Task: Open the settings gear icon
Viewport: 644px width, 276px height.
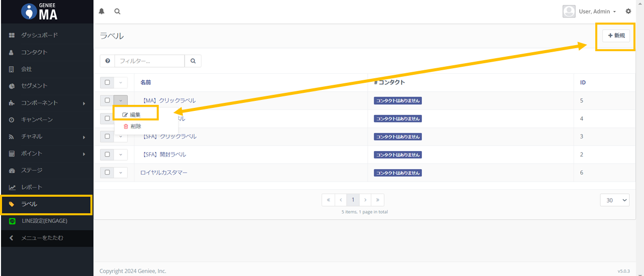Action: (x=628, y=11)
